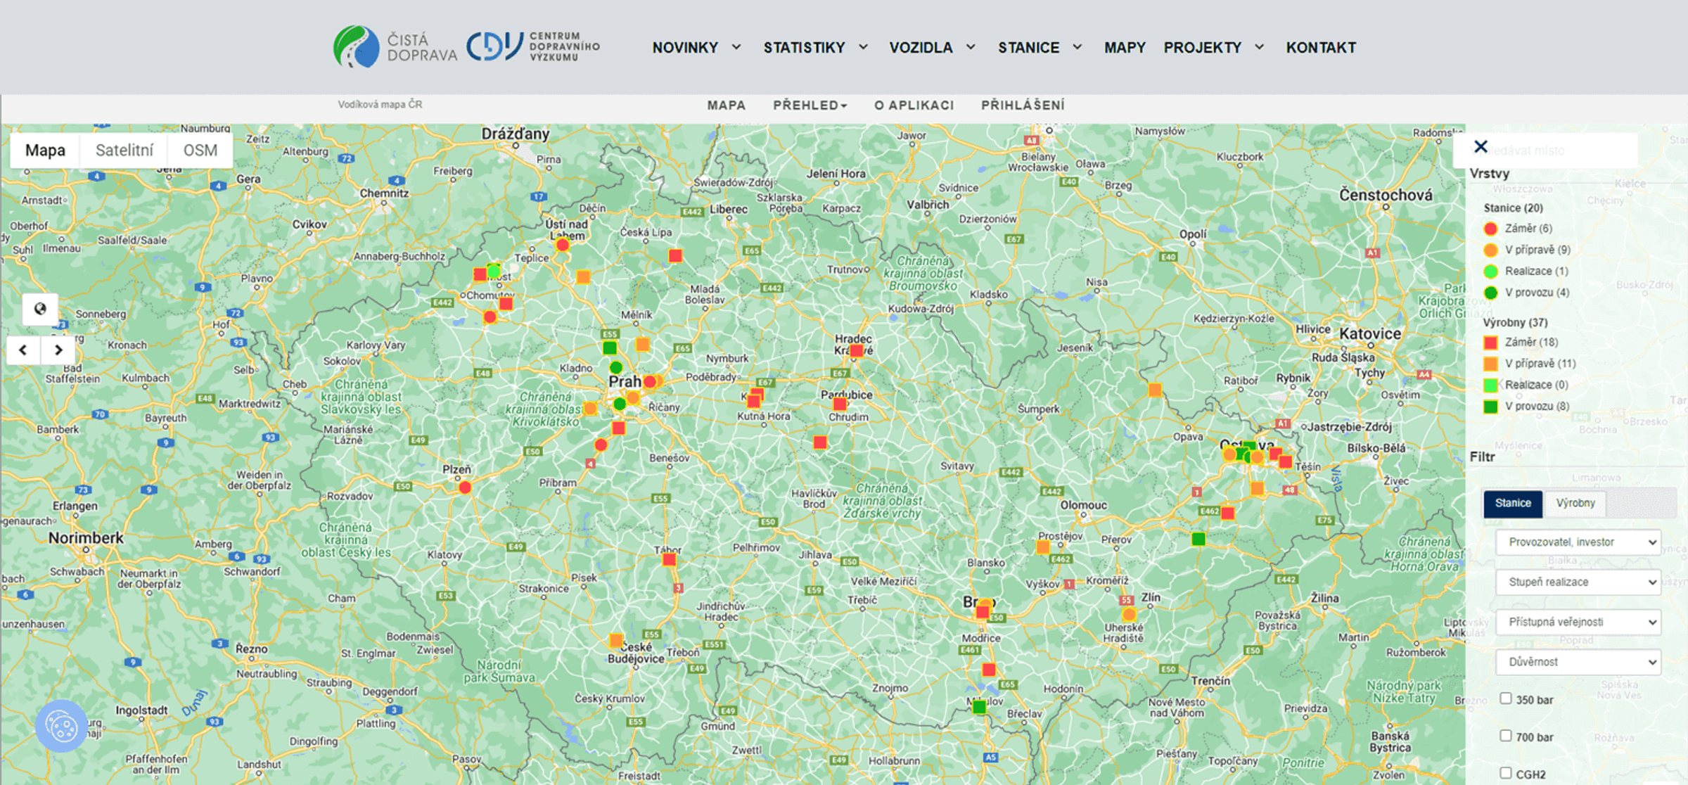Enable the 700 bar checkbox
This screenshot has width=1688, height=785.
pyautogui.click(x=1505, y=736)
